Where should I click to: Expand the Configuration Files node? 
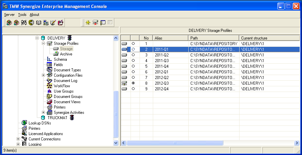pyautogui.click(x=43, y=75)
